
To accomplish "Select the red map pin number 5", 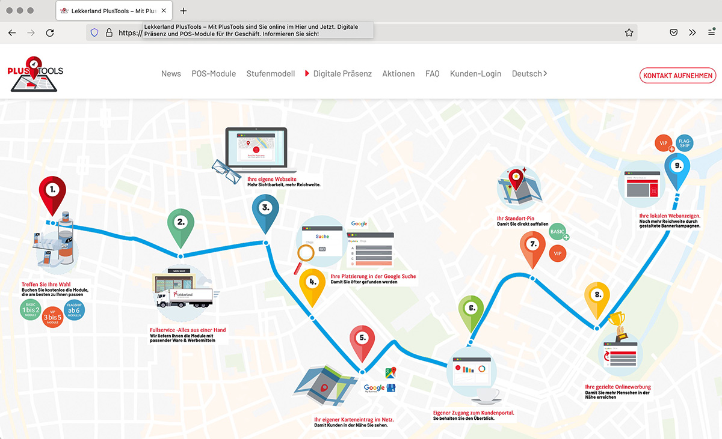I will tap(363, 345).
